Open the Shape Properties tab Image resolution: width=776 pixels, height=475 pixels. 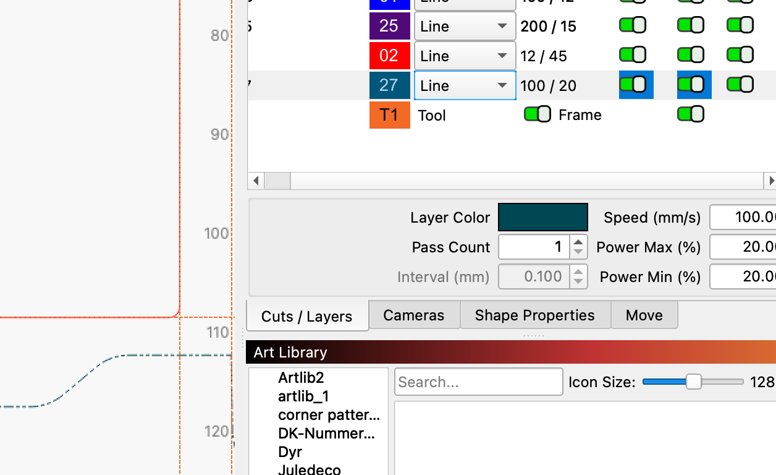coord(534,315)
